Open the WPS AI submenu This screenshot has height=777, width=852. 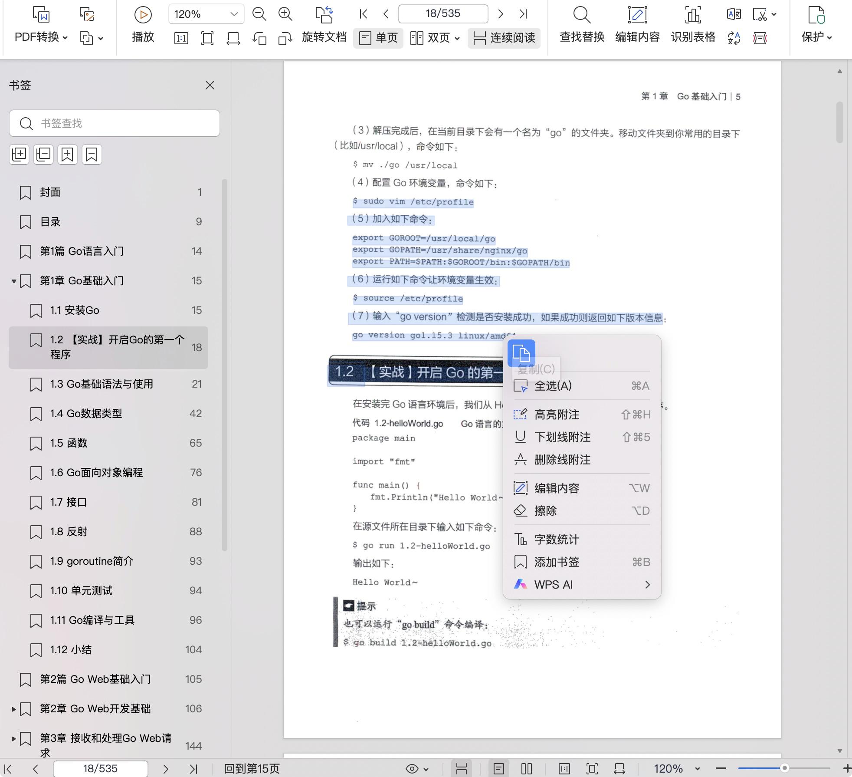tap(582, 585)
